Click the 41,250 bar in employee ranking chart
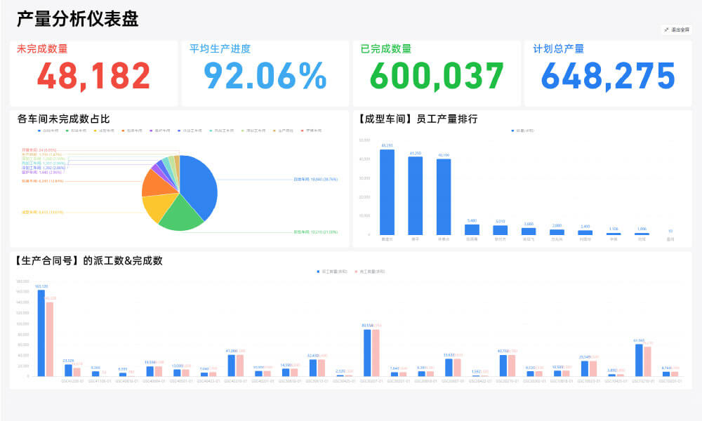702x421 pixels. point(415,196)
